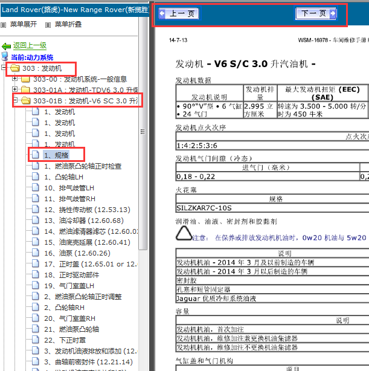Viewport: 369px width, 371px height.
Task: Click document icon beside 11、排气歧管RH
Action: 36,198
